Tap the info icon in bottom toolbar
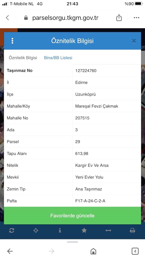Screen dimensions: 145x259 click(60, 230)
